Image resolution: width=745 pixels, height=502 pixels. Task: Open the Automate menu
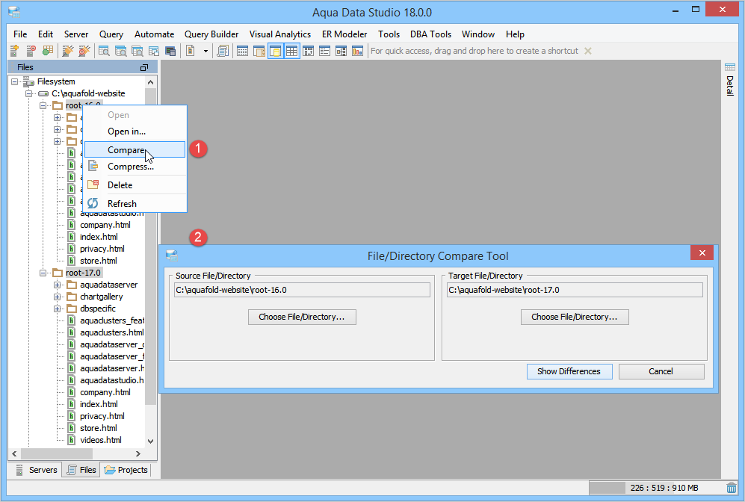pyautogui.click(x=155, y=34)
